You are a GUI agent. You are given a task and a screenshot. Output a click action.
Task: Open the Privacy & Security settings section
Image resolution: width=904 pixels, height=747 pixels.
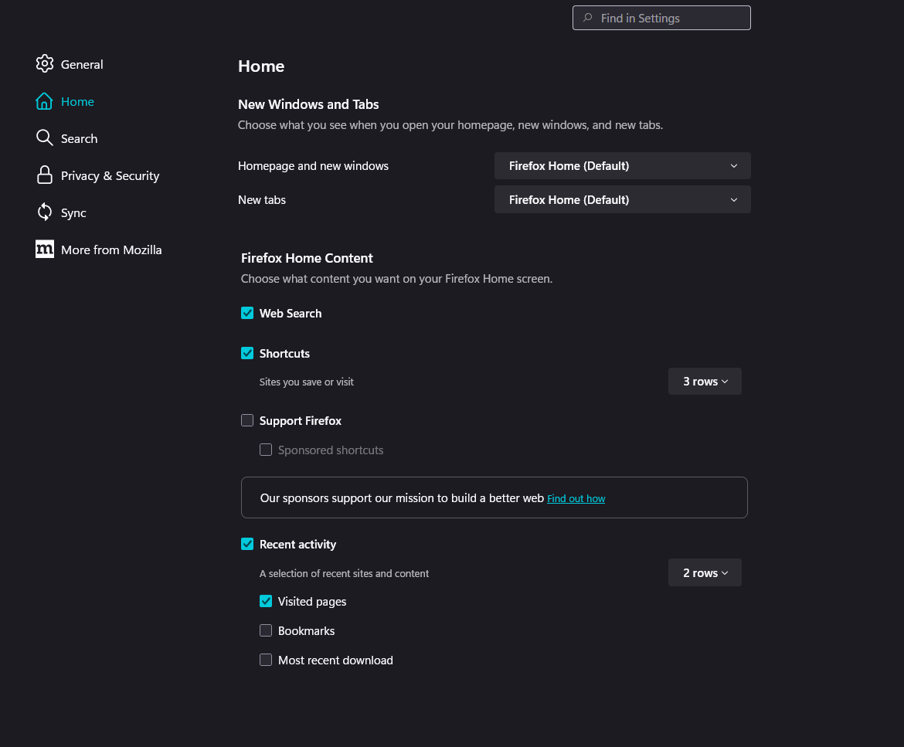click(110, 175)
